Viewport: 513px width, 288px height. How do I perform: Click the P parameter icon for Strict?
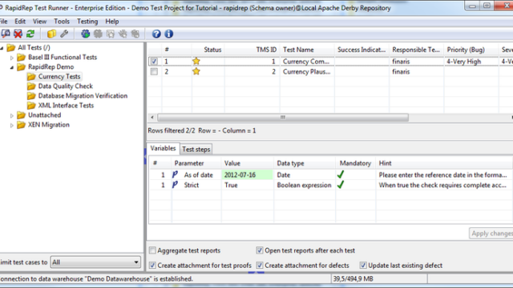(x=175, y=185)
